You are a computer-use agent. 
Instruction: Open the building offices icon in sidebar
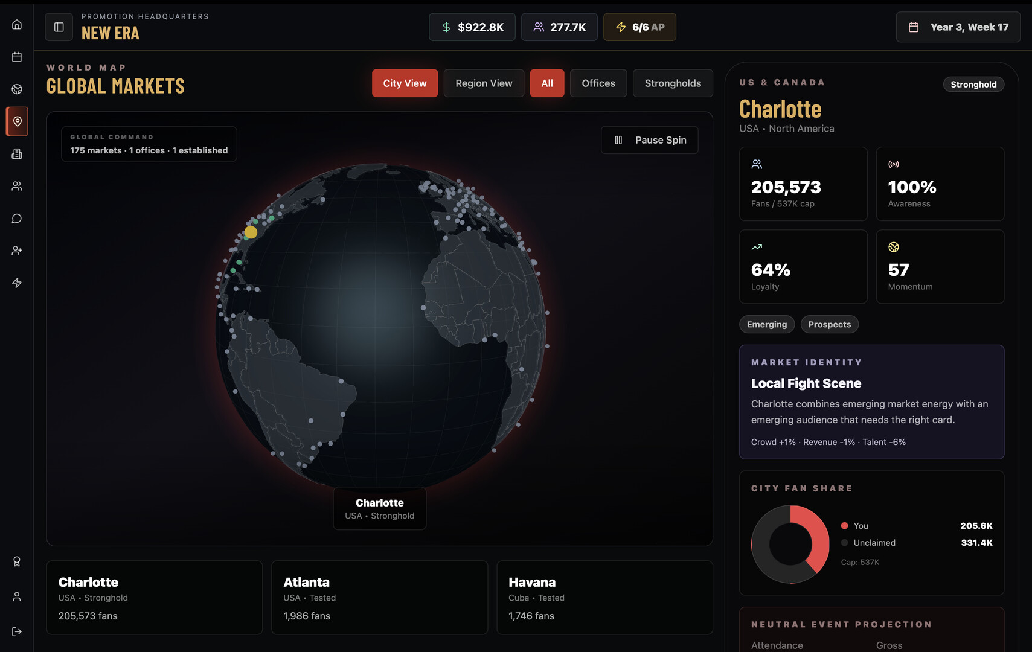17,154
